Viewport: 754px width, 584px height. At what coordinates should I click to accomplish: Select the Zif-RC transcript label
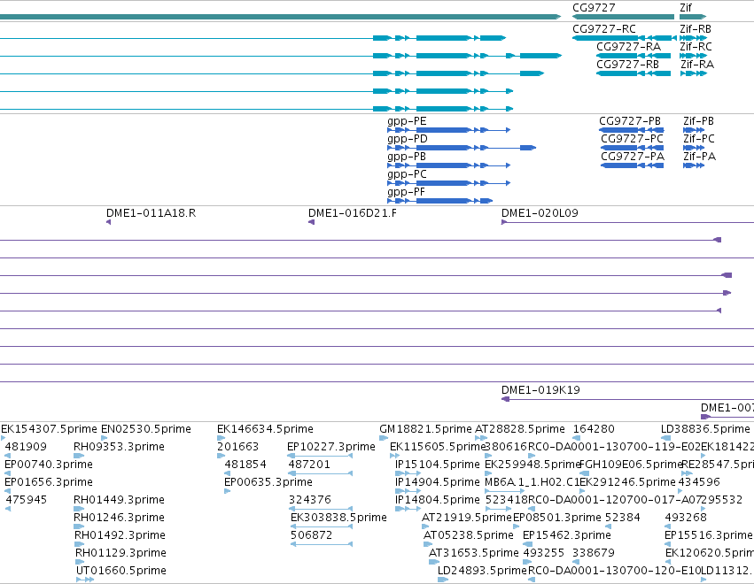coord(696,47)
